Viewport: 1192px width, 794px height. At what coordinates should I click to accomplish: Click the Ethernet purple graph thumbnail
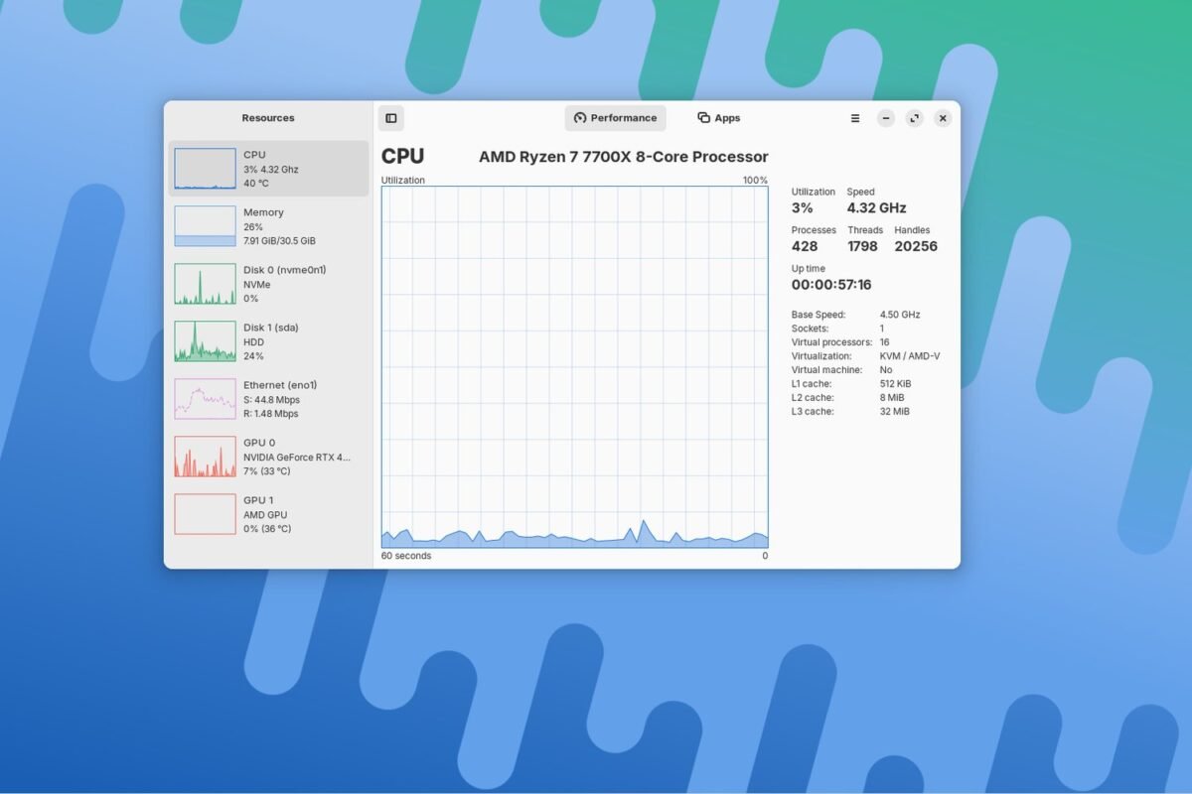click(x=206, y=399)
